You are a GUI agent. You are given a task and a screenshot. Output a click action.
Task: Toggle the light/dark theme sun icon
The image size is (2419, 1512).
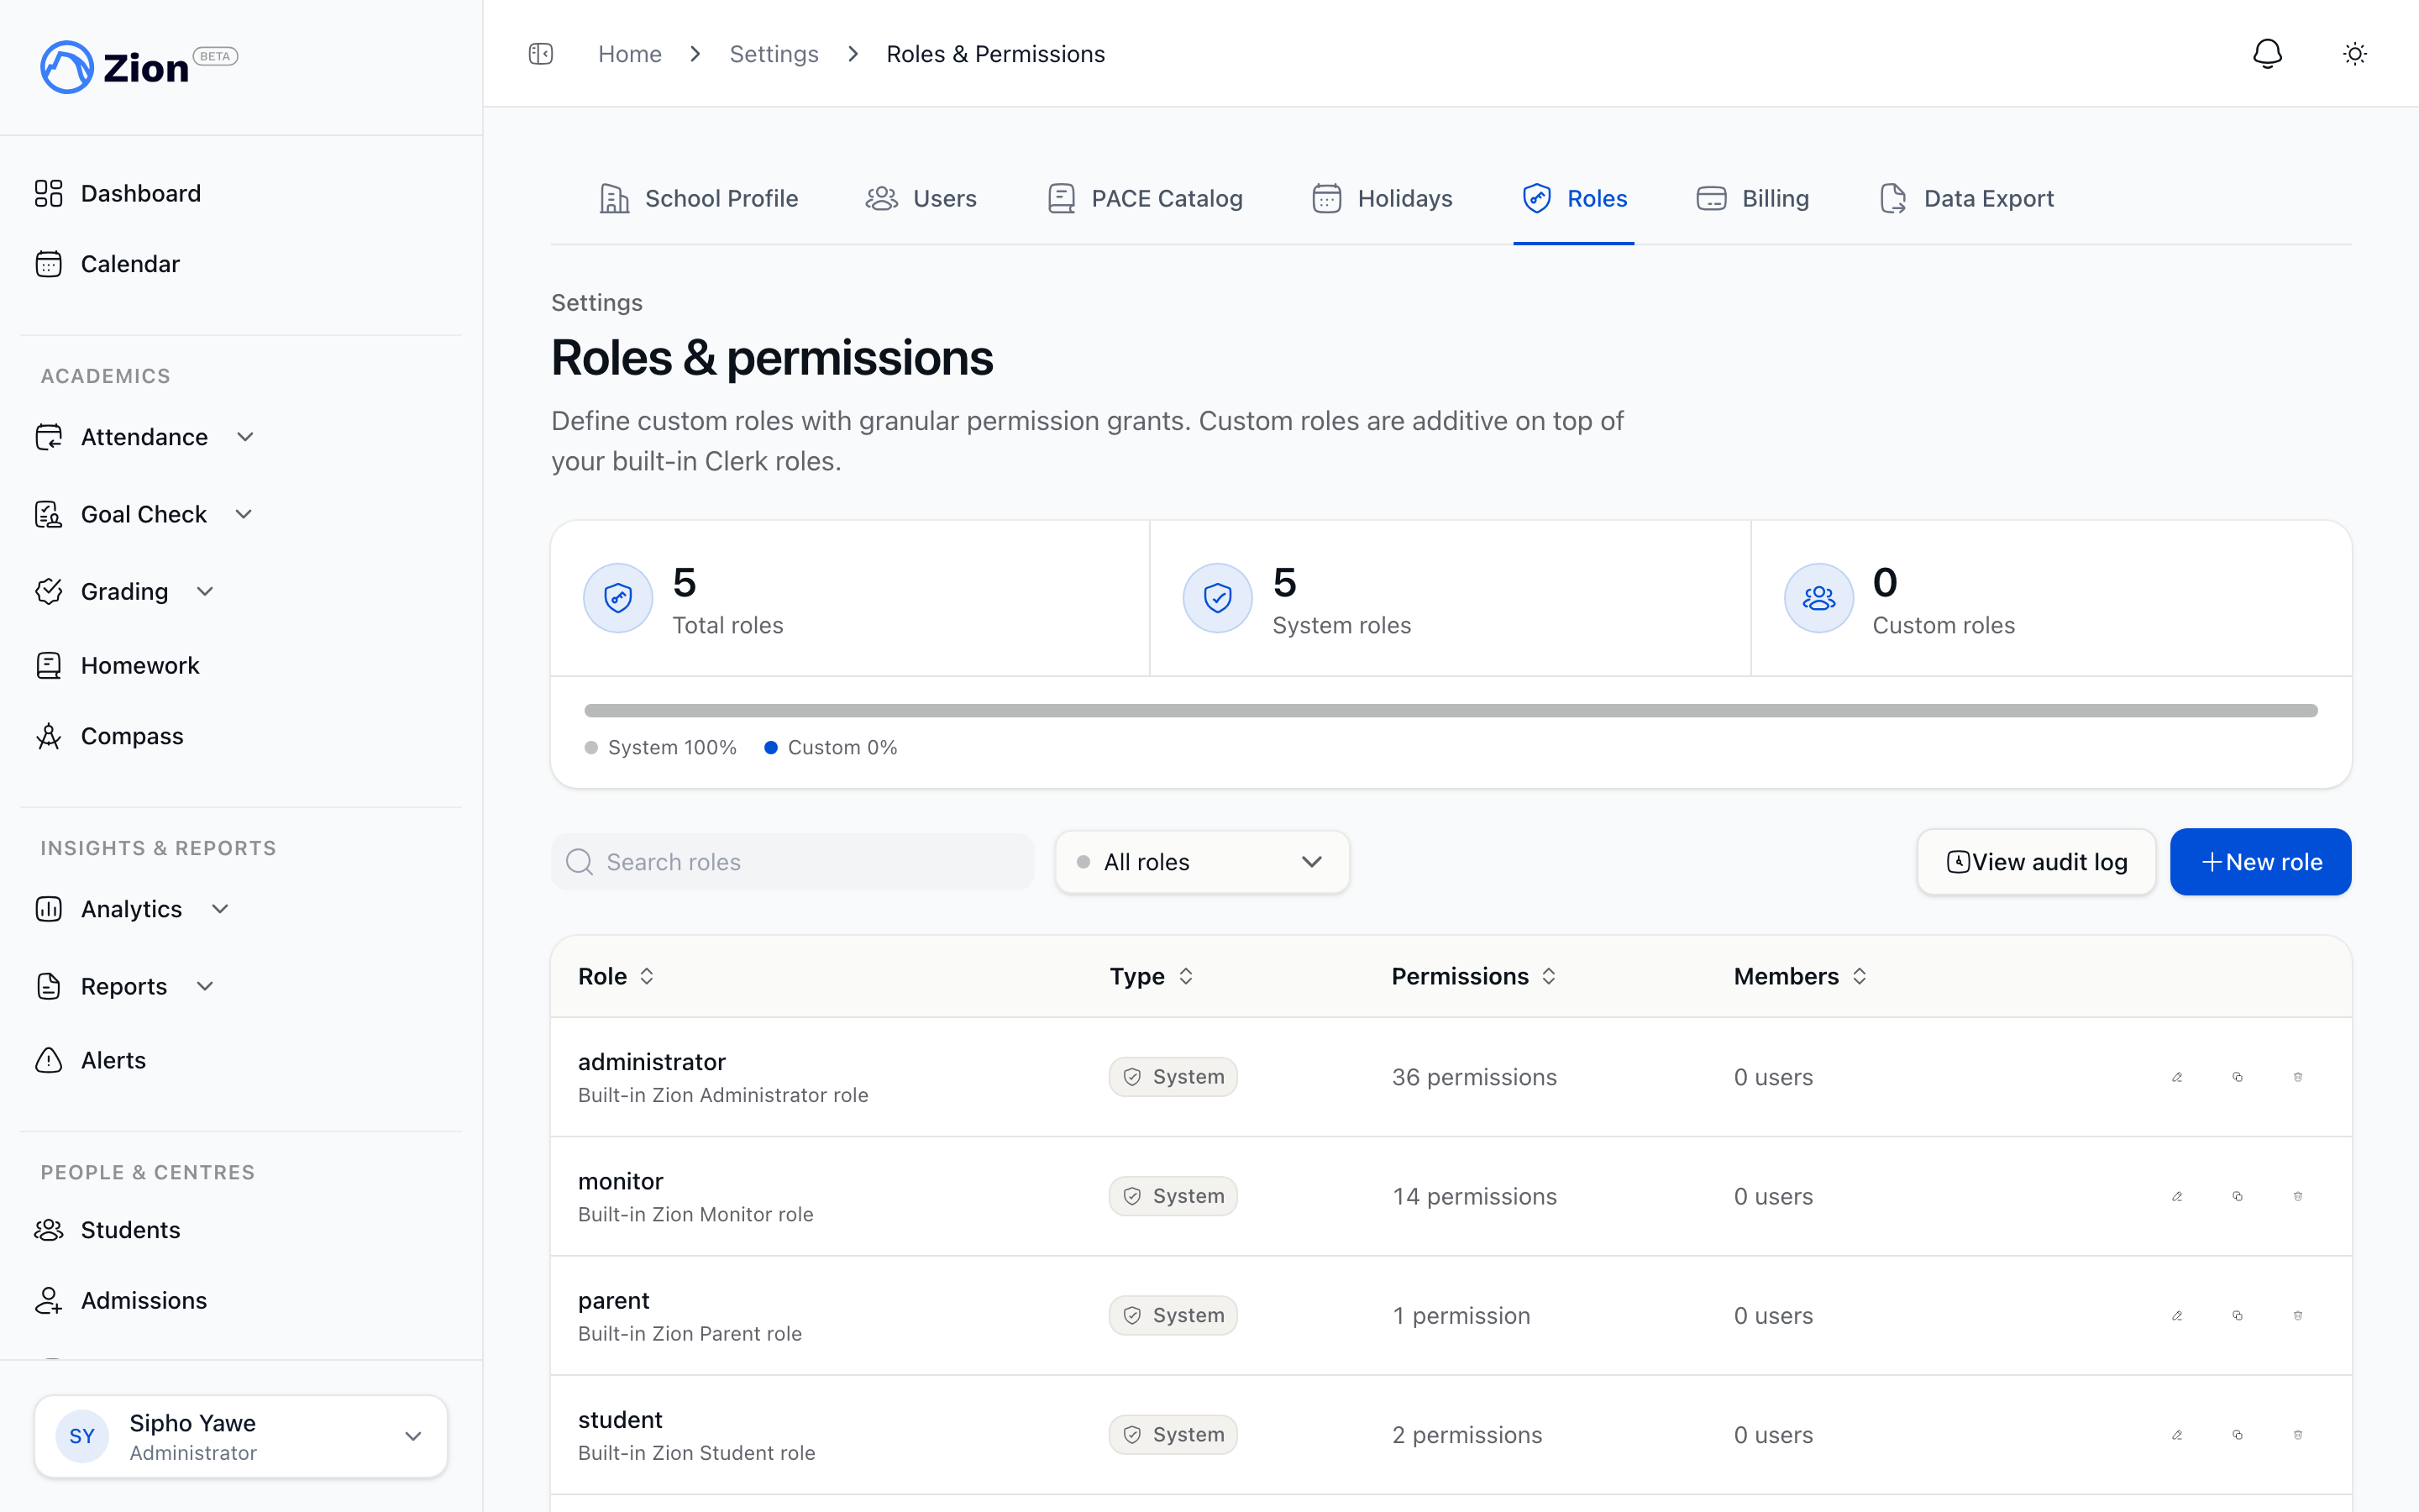tap(2355, 54)
